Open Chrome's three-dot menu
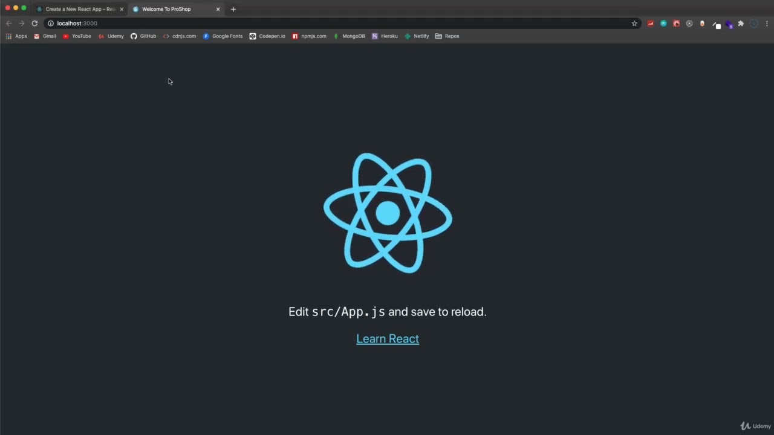774x435 pixels. tap(767, 24)
